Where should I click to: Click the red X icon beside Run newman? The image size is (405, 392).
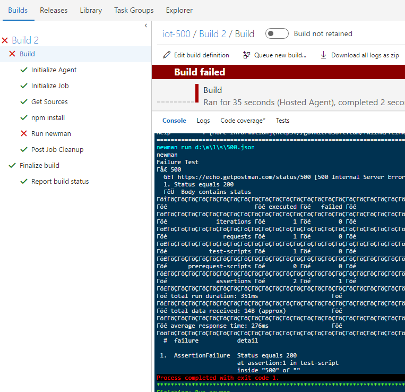pyautogui.click(x=23, y=134)
